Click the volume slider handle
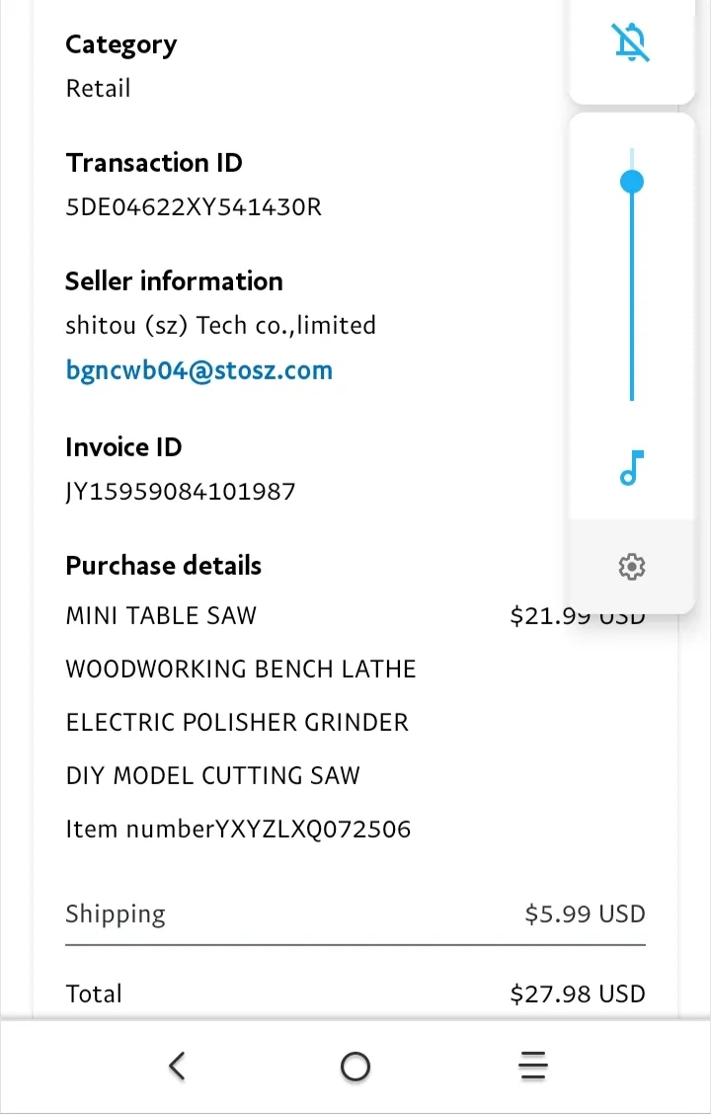Image resolution: width=711 pixels, height=1114 pixels. pyautogui.click(x=631, y=182)
